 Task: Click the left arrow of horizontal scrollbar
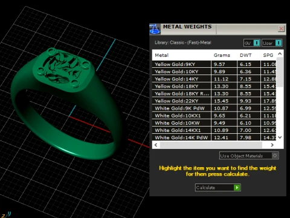point(156,145)
